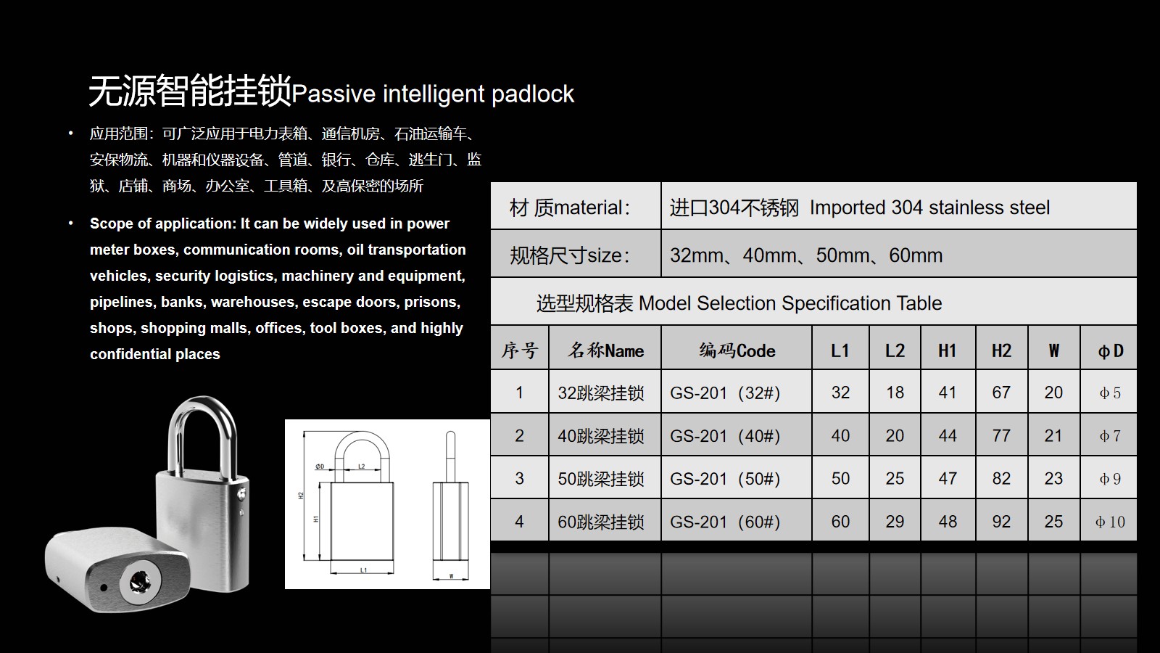
Task: Select the φ10 diameter cell
Action: pyautogui.click(x=1109, y=522)
